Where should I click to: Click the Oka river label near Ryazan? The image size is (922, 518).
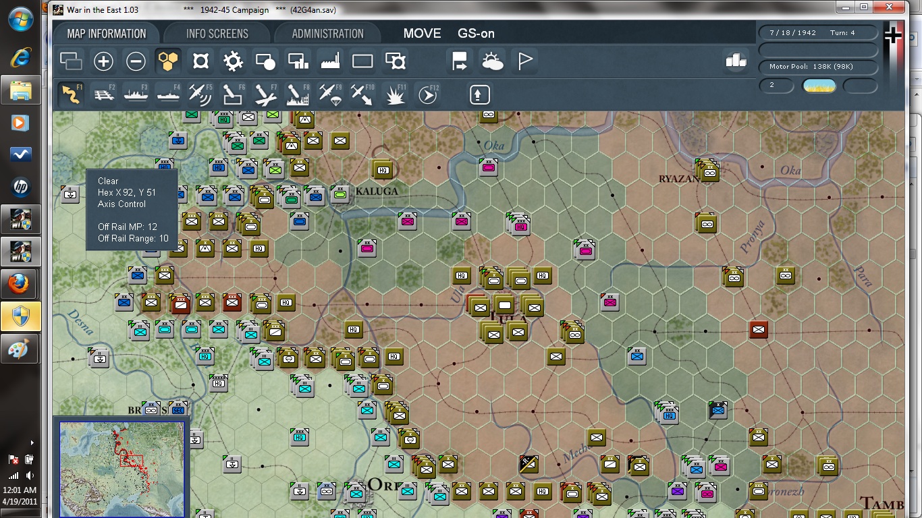[x=790, y=170]
